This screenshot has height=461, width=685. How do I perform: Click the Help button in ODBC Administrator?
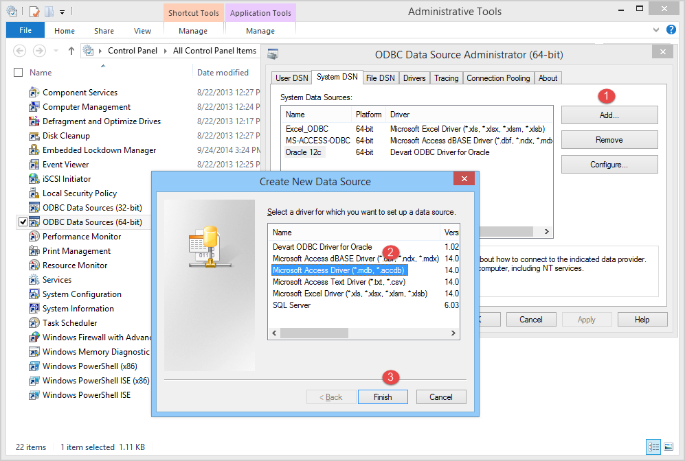click(642, 320)
